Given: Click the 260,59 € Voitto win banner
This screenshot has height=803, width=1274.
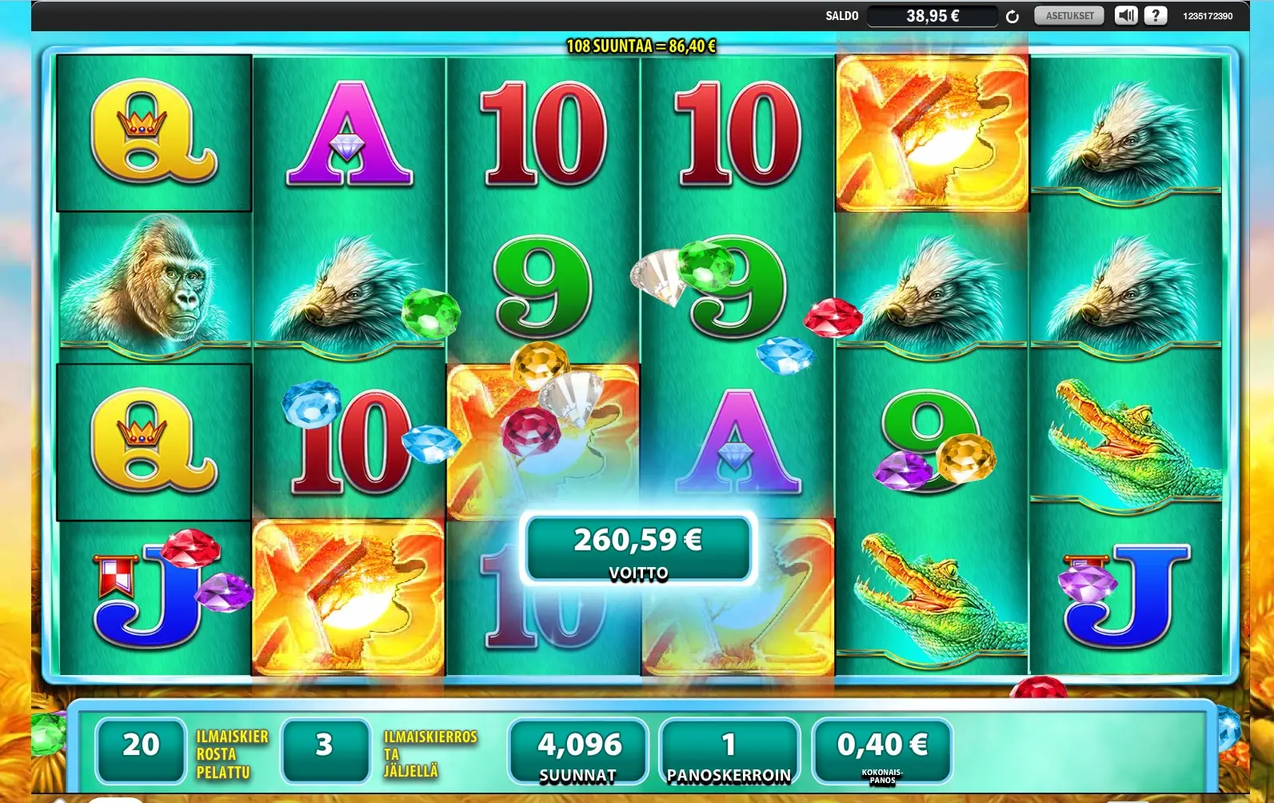Looking at the screenshot, I should click(638, 549).
